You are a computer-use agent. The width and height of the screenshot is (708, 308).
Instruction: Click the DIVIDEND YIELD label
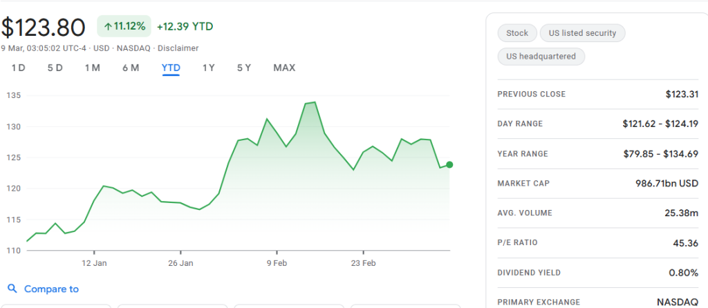coord(529,273)
